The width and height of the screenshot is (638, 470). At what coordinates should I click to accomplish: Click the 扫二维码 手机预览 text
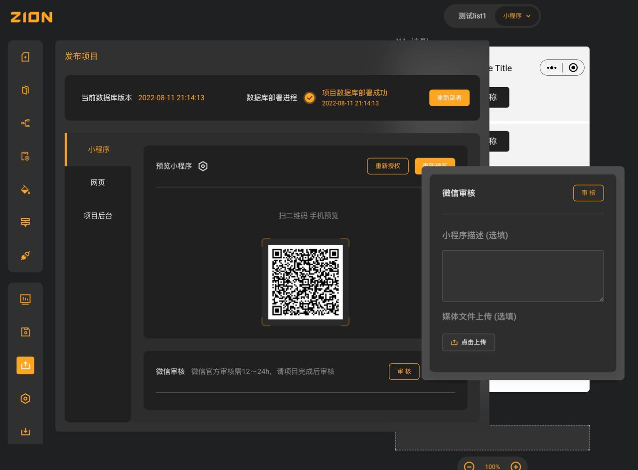(309, 216)
